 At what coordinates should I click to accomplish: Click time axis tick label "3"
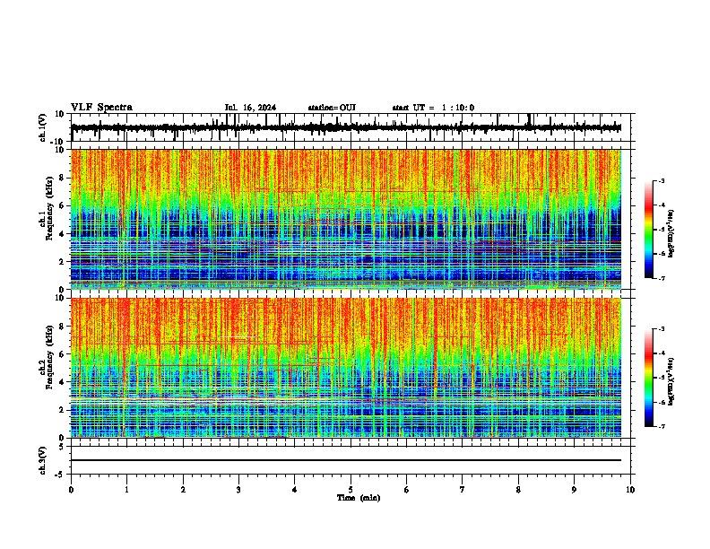tap(238, 490)
